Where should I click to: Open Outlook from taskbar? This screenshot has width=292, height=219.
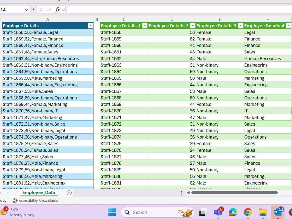278,212
